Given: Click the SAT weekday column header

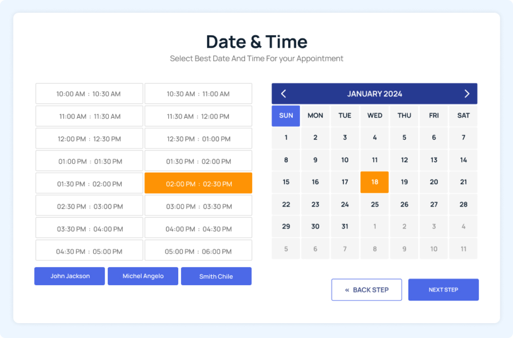Looking at the screenshot, I should (463, 116).
